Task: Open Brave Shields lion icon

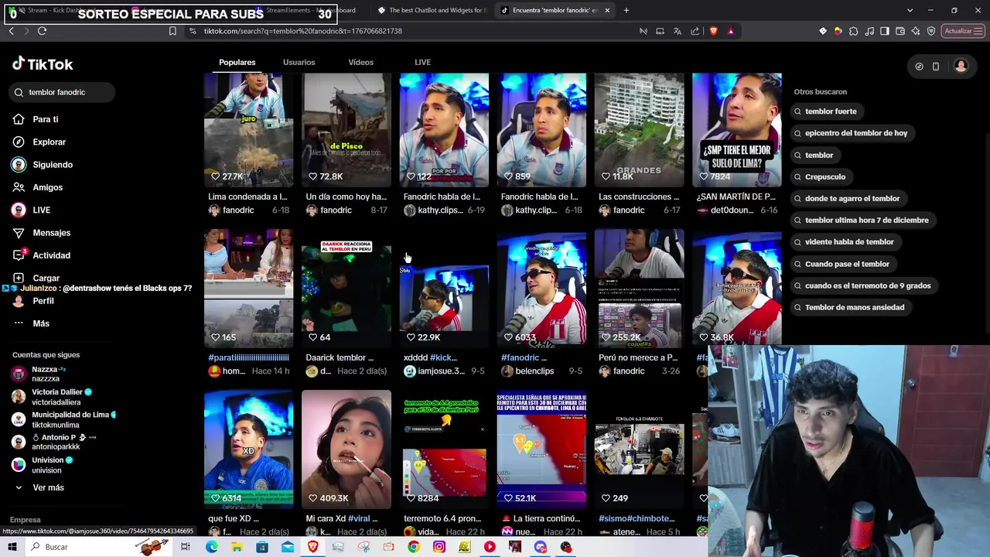Action: [713, 31]
